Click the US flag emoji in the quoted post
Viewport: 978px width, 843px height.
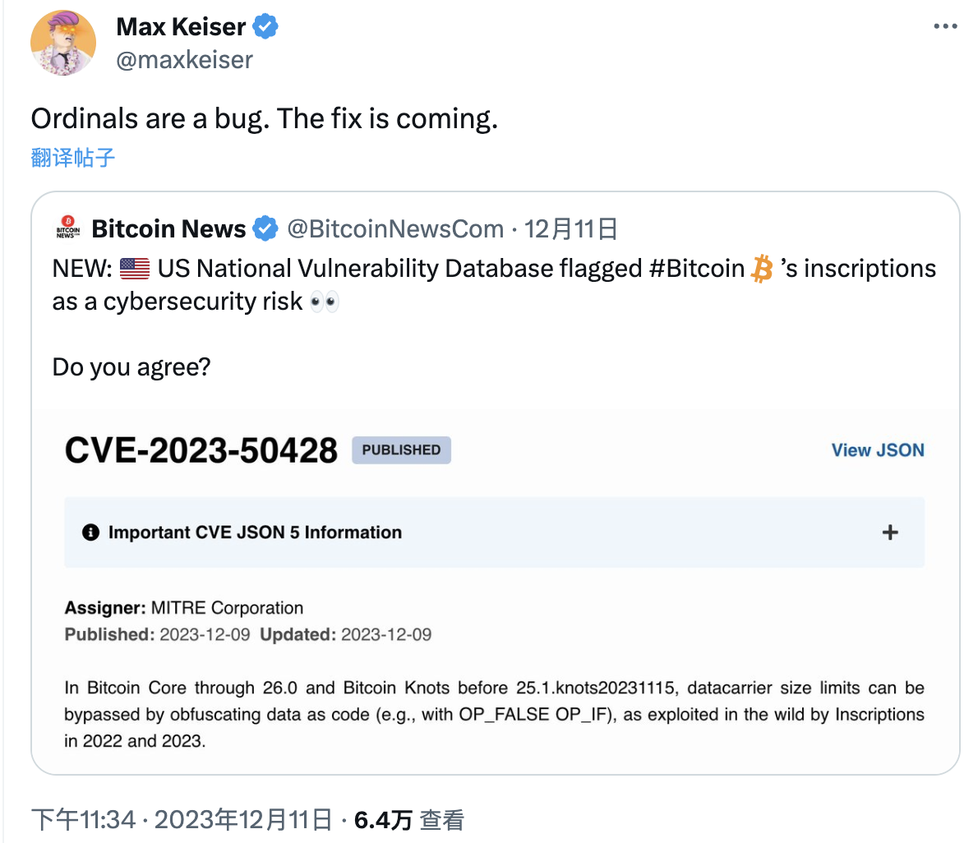click(133, 268)
